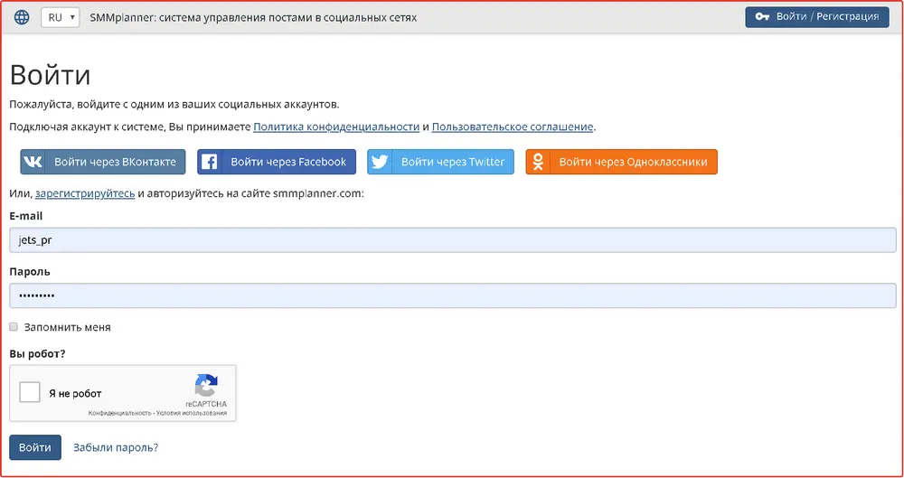Viewport: 904px width, 478px height.
Task: Click the reCAPTCHA logo icon
Action: [x=206, y=386]
